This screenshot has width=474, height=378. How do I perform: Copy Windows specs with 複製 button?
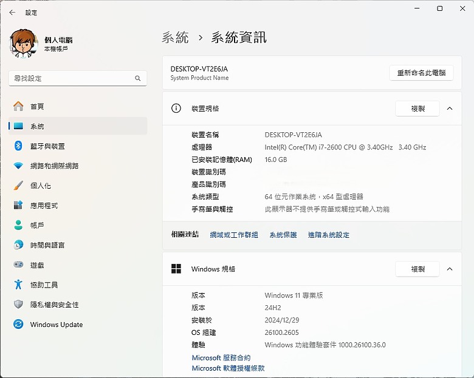(417, 269)
